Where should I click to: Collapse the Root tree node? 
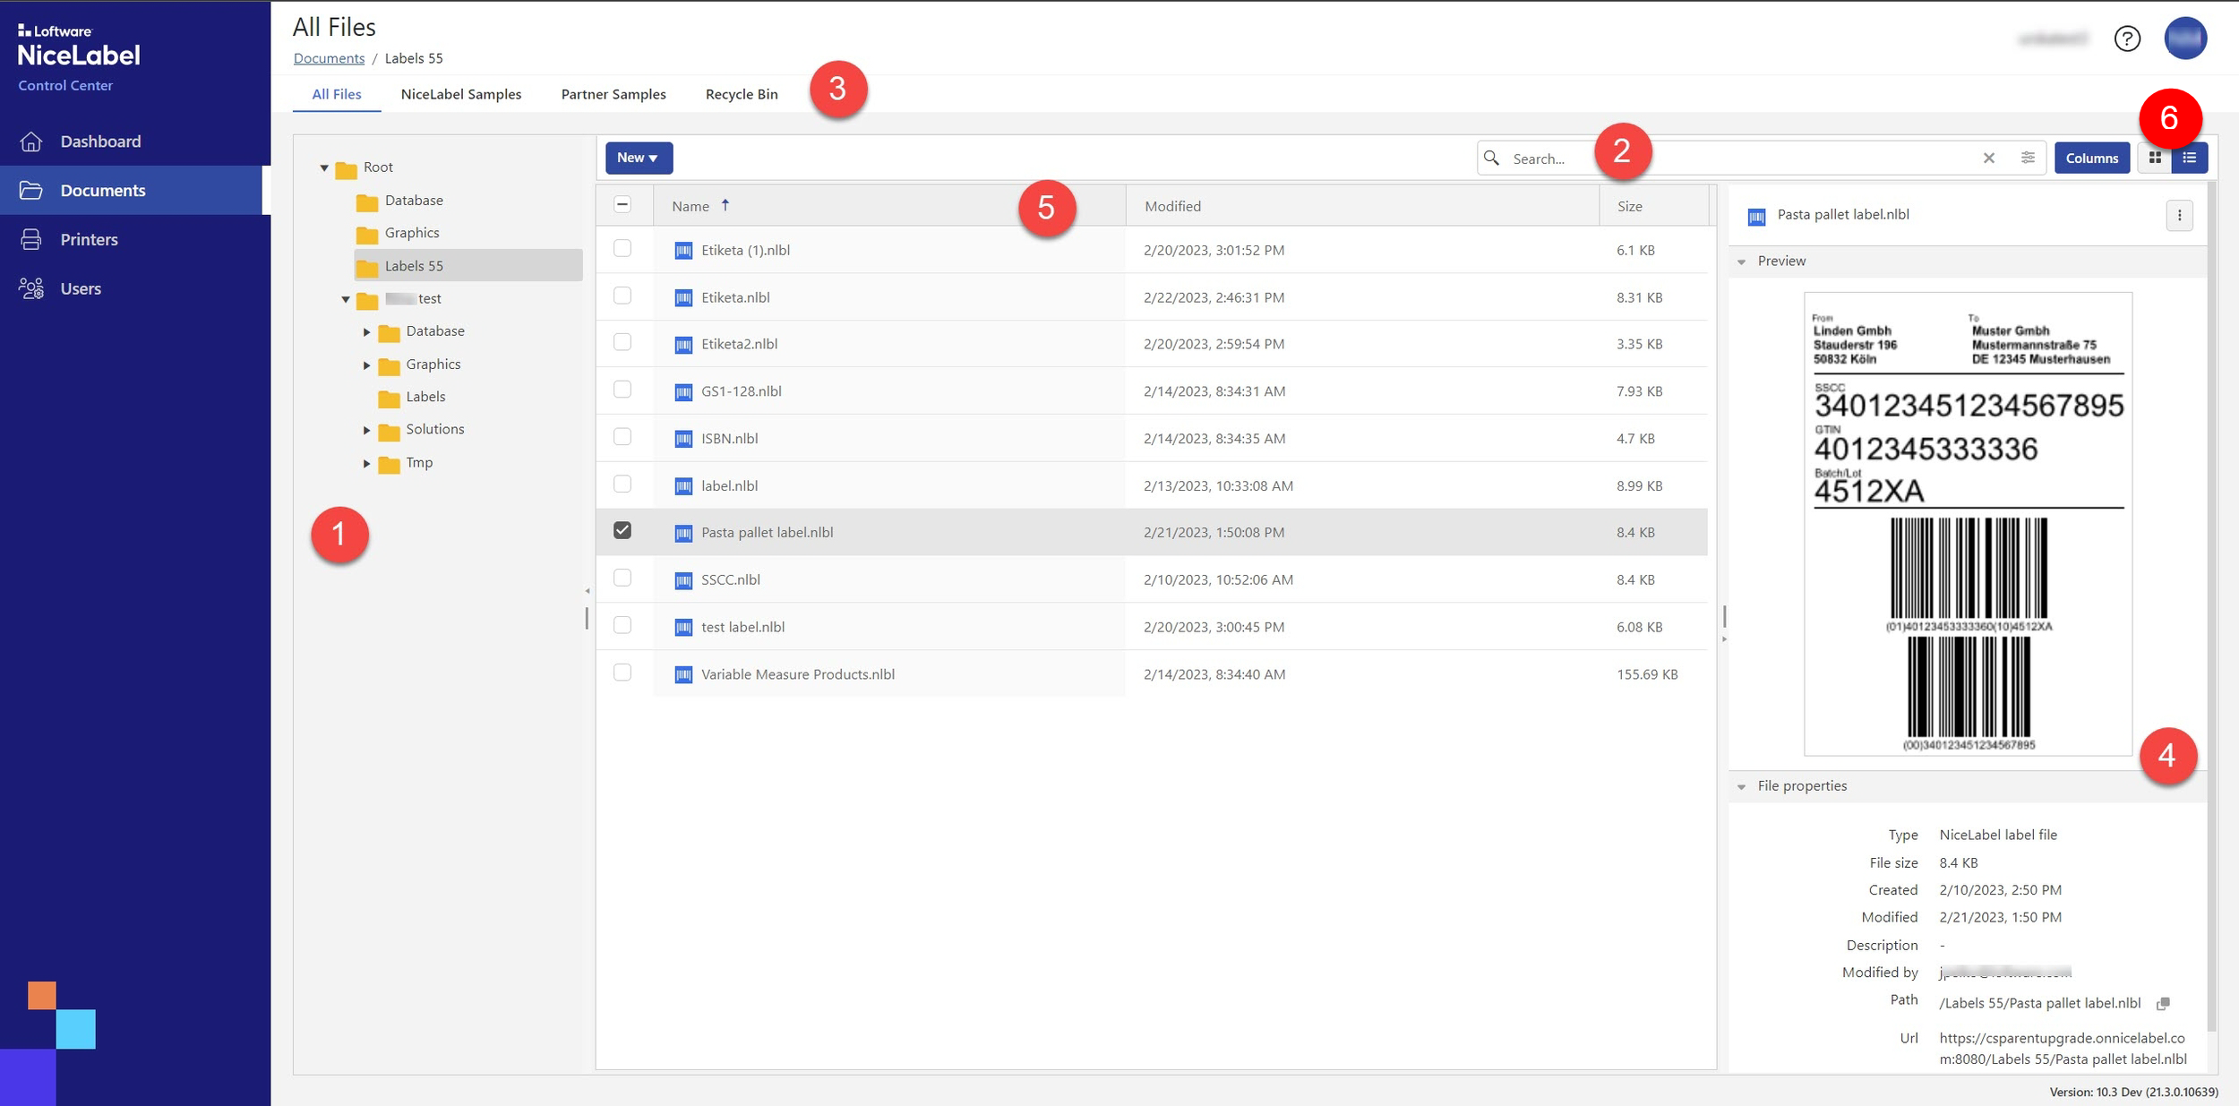324,167
